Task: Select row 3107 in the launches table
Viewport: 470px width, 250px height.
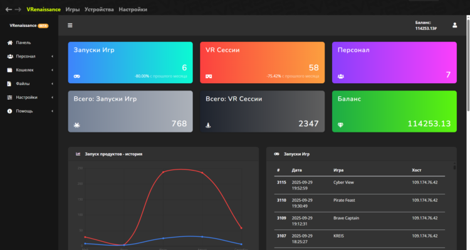Action: (x=360, y=239)
